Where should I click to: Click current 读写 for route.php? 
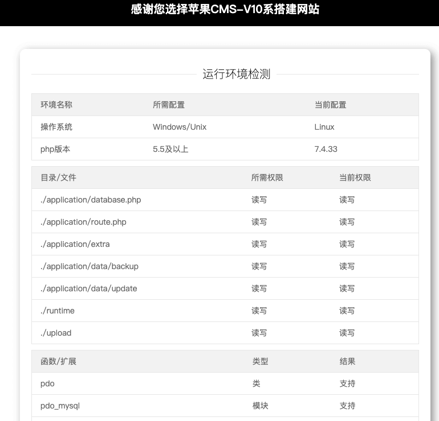tap(347, 222)
